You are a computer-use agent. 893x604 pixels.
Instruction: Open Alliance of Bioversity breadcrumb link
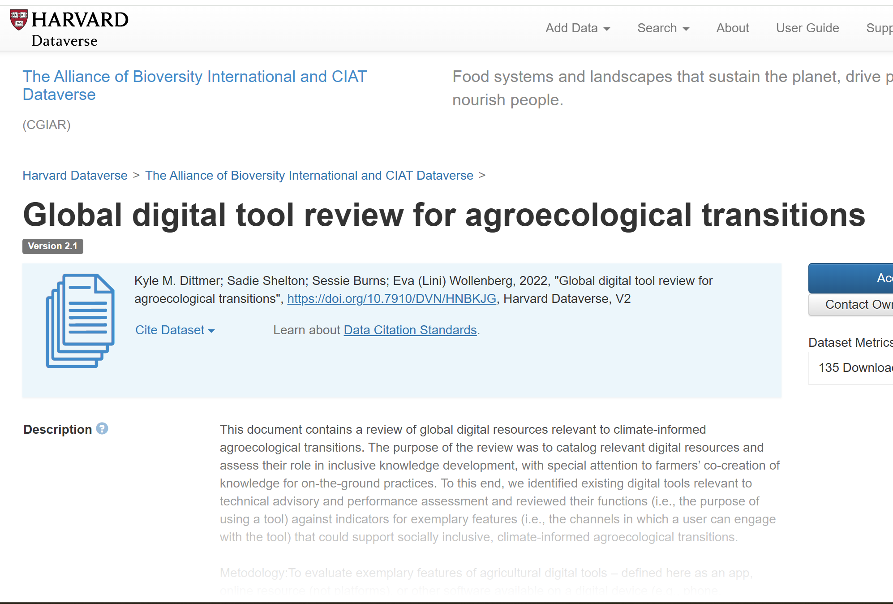[x=309, y=176]
